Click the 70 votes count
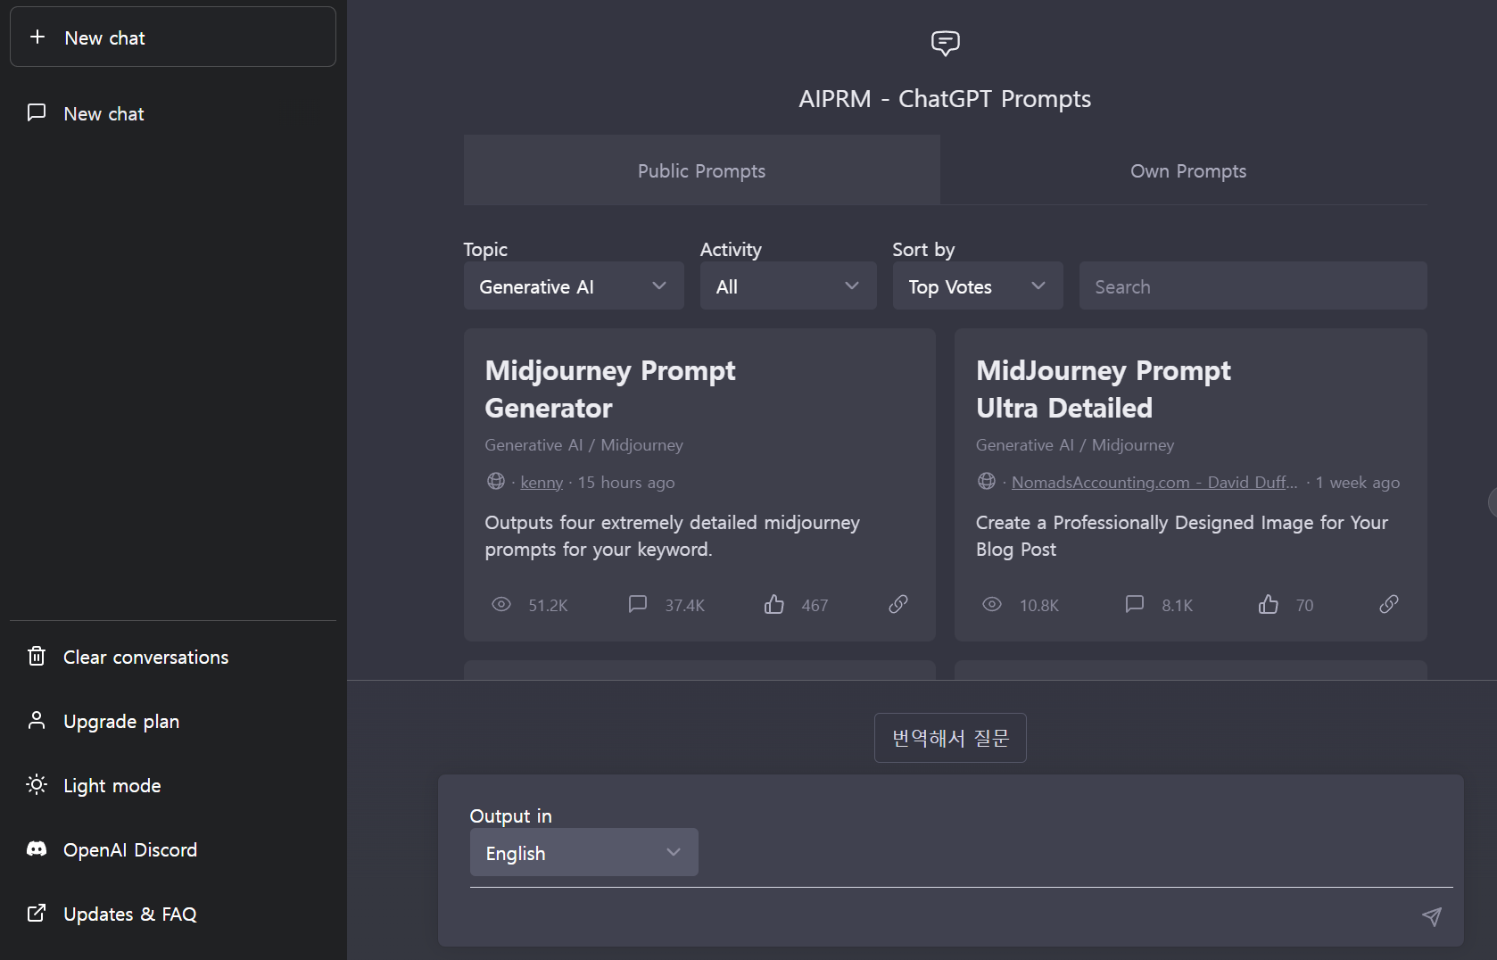The height and width of the screenshot is (960, 1497). (1304, 605)
